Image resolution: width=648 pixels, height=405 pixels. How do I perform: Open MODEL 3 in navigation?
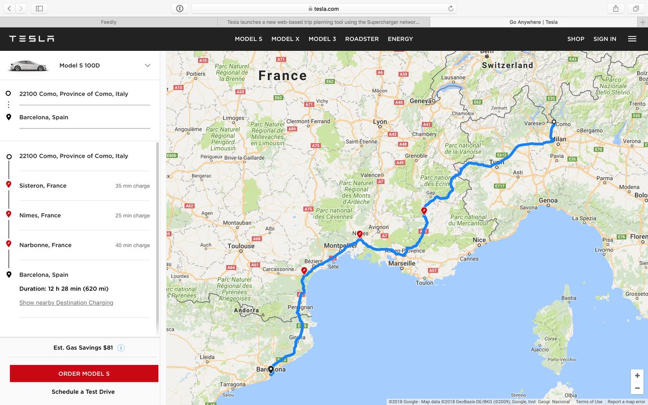tap(322, 39)
